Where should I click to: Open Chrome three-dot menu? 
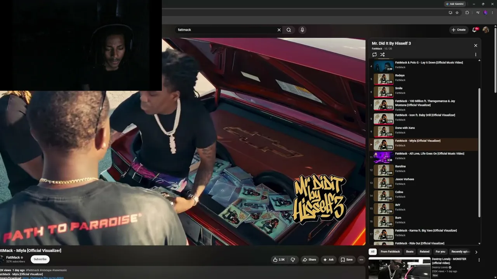pos(492,12)
